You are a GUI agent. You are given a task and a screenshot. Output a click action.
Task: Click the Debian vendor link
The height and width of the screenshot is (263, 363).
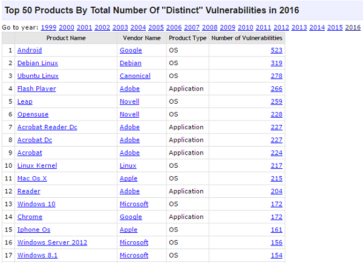pyautogui.click(x=131, y=63)
